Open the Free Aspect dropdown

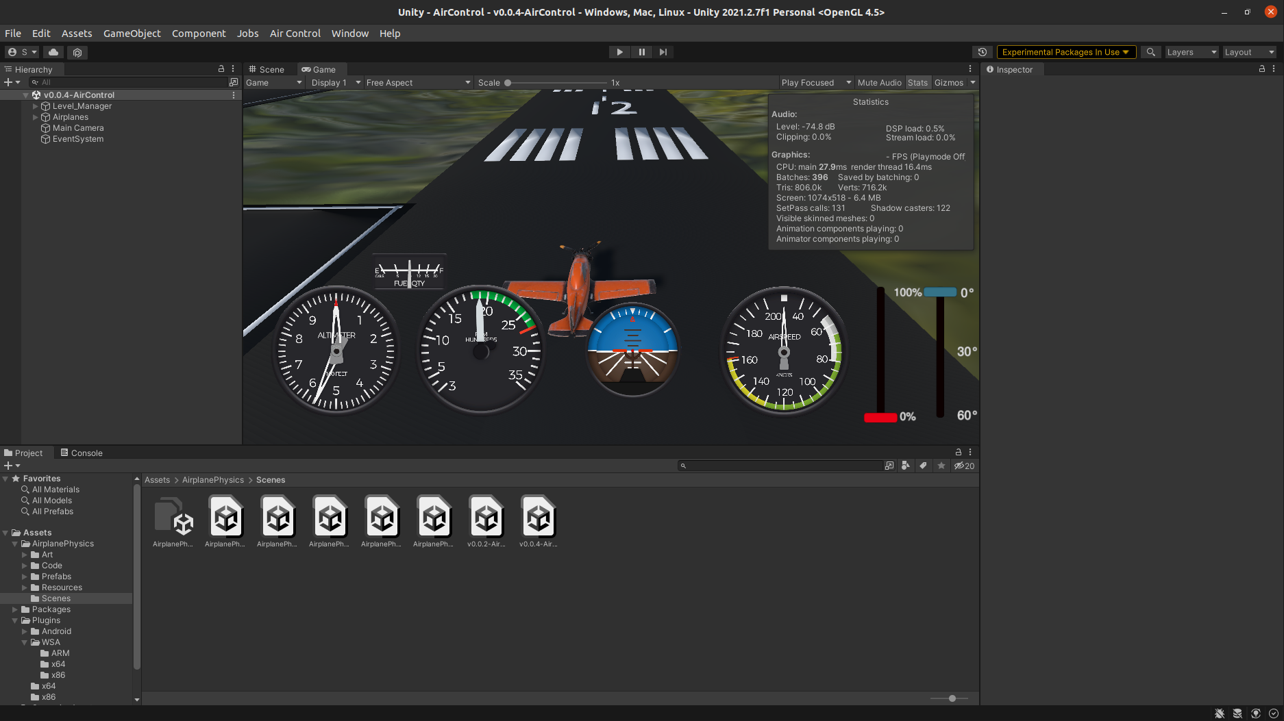click(x=418, y=83)
